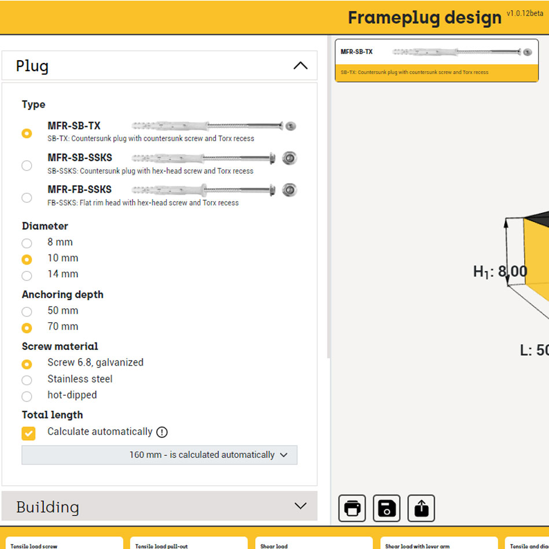Switch to the Shear load tab
Image resolution: width=549 pixels, height=549 pixels.
312,544
